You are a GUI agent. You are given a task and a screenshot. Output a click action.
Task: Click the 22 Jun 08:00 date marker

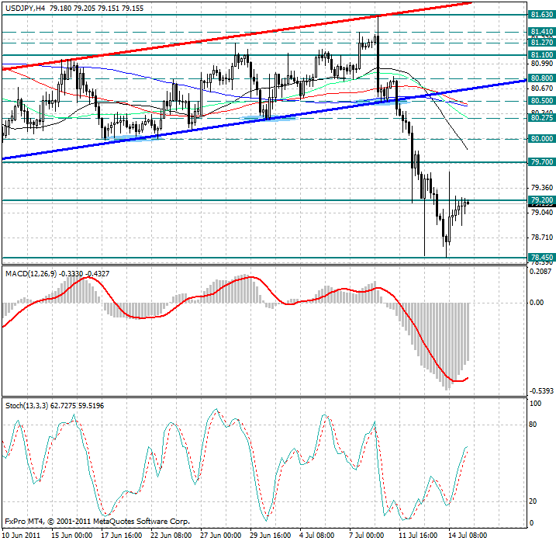pos(172,535)
